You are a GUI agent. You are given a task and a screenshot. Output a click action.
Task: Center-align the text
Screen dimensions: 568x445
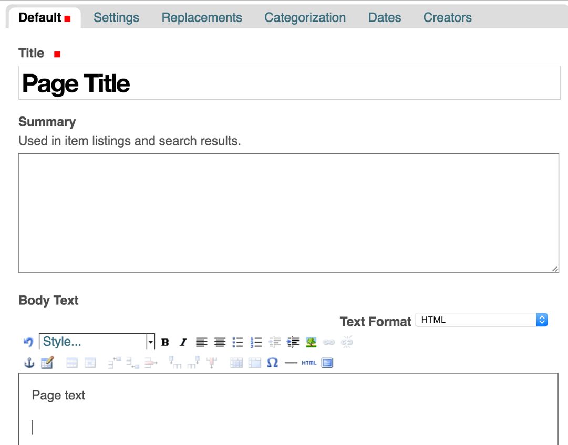[x=220, y=342]
